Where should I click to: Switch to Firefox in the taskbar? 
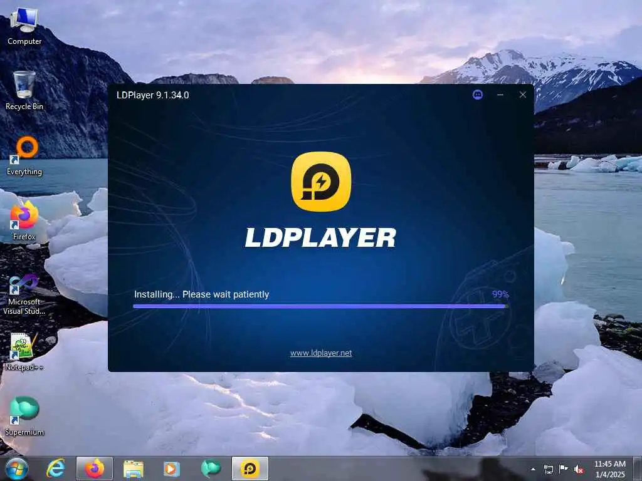coord(95,468)
